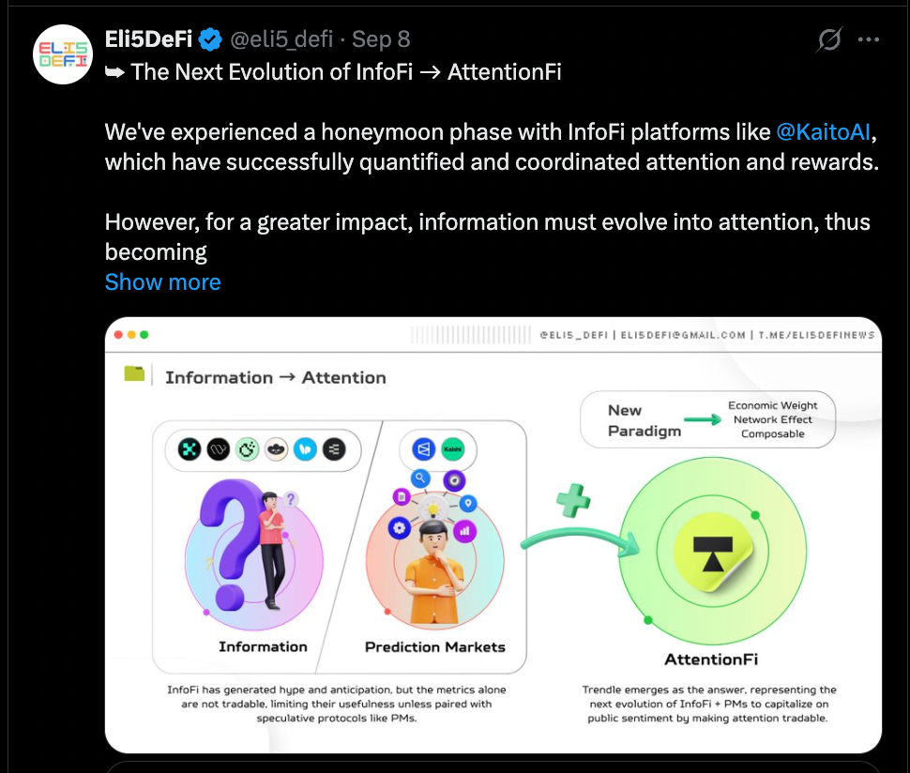This screenshot has height=773, width=910.
Task: Click the Trendle yellow sticker logo
Action: [713, 552]
